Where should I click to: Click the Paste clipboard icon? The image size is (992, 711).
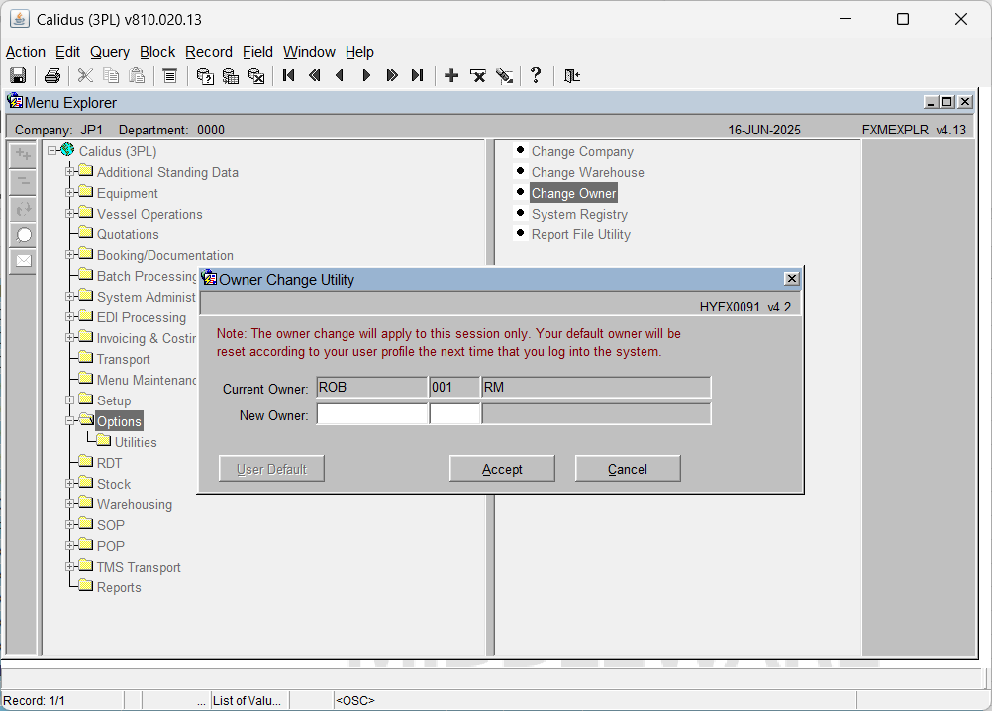point(137,76)
